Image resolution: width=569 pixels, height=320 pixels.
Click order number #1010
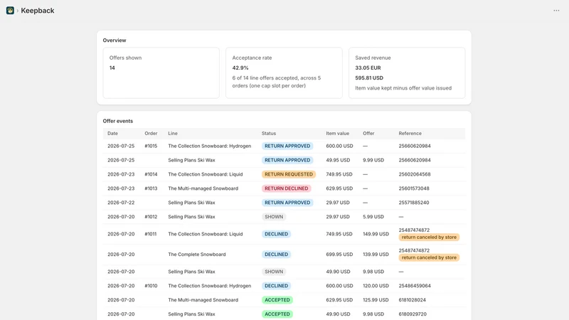point(151,286)
